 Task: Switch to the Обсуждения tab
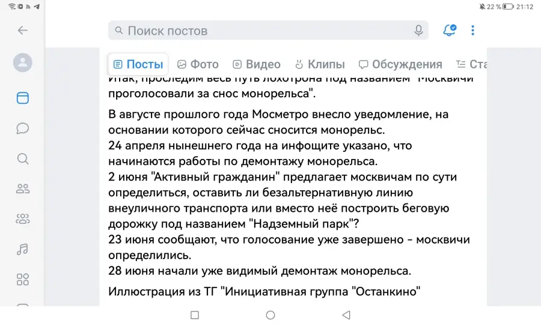[x=400, y=64]
